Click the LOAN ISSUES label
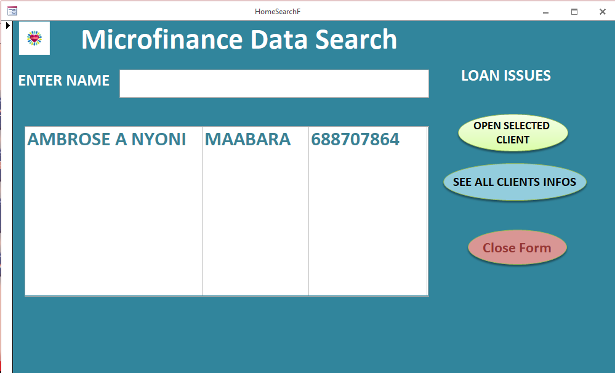Viewport: 615px width, 373px height. coord(506,76)
